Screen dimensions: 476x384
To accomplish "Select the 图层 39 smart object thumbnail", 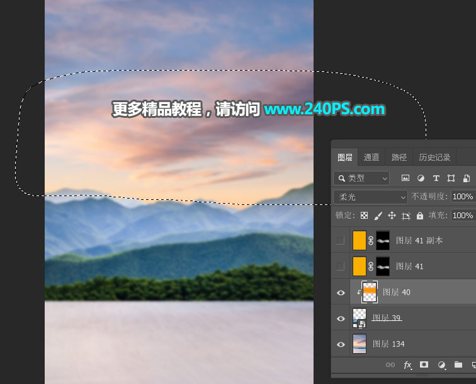I will tap(360, 318).
